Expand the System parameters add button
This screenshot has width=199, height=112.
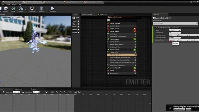[78, 24]
